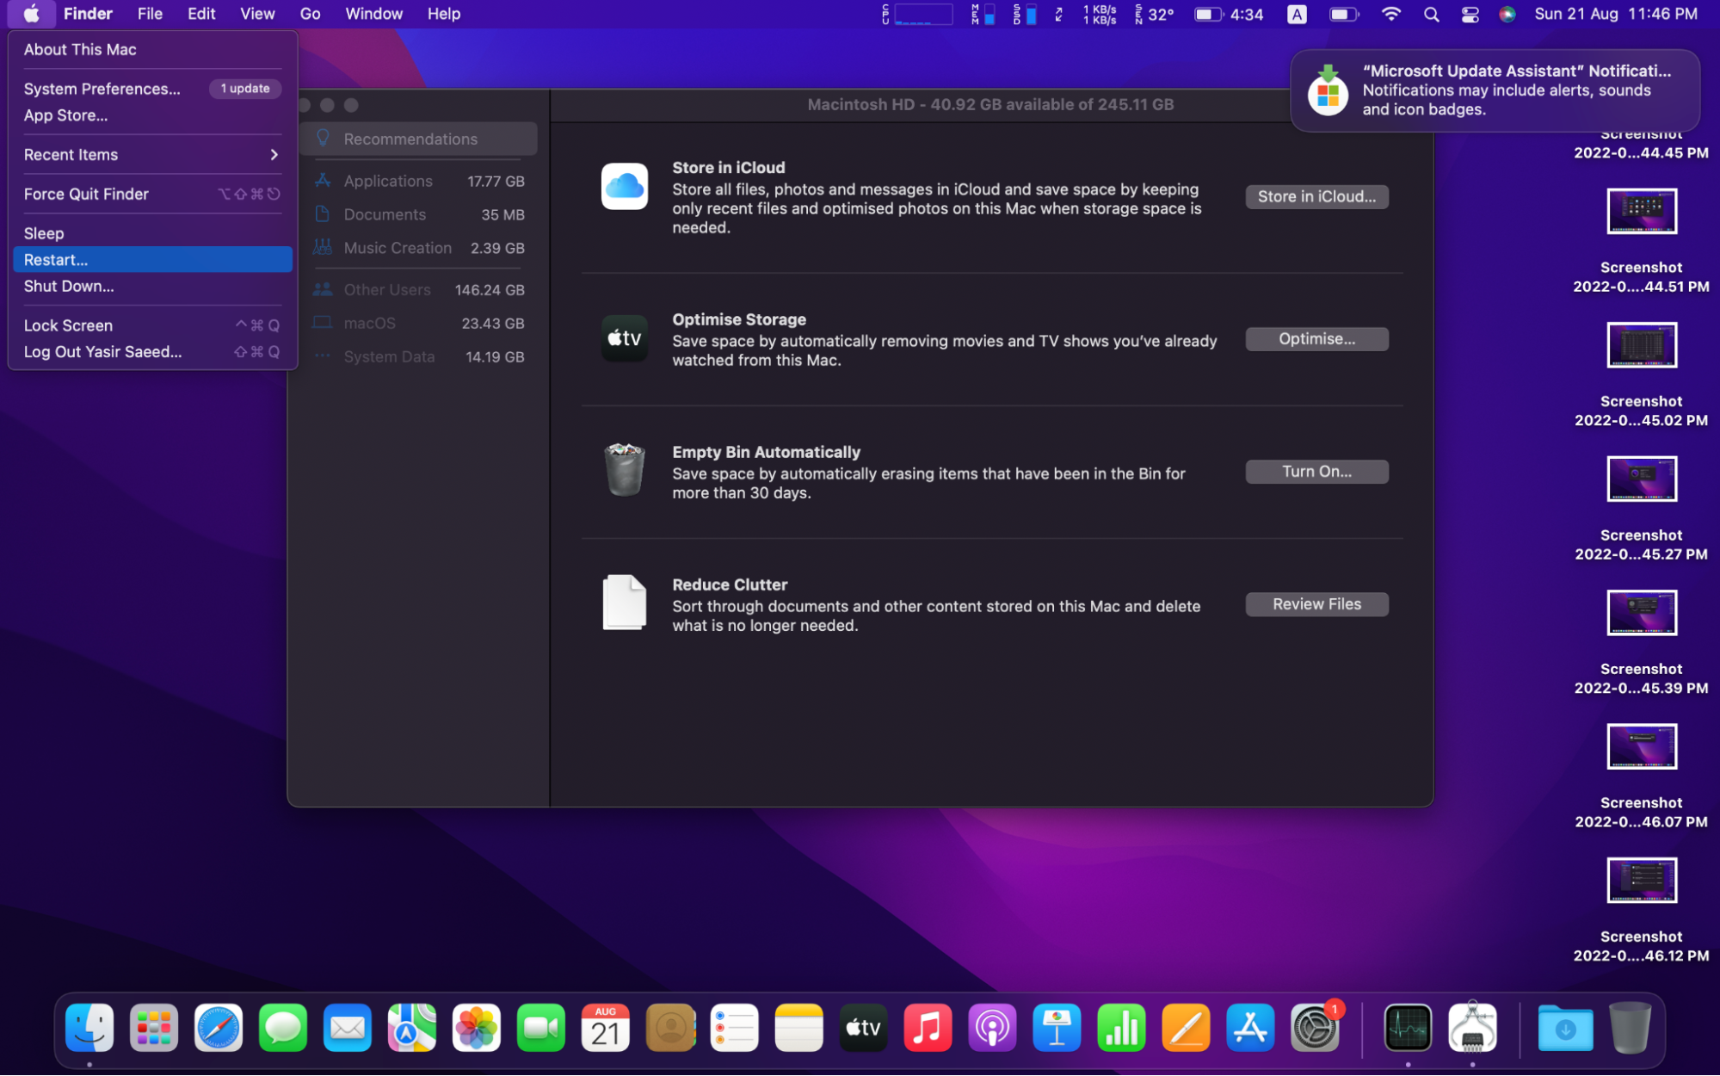
Task: Launch Launchpad from the Dock
Action: click(x=154, y=1028)
